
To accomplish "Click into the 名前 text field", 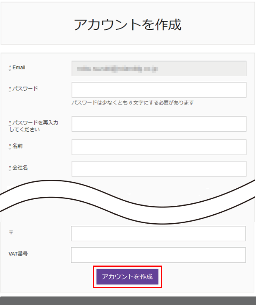I will click(x=159, y=147).
